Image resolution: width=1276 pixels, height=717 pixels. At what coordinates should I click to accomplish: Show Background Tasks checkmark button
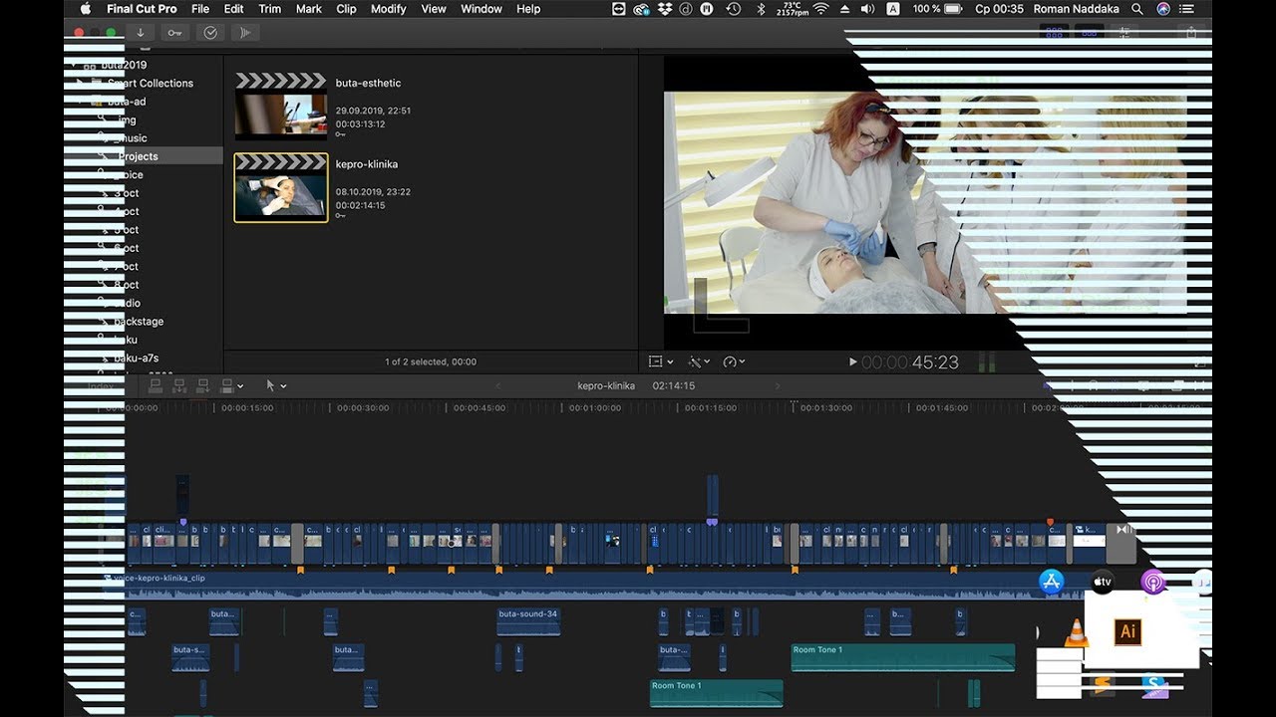click(x=210, y=33)
